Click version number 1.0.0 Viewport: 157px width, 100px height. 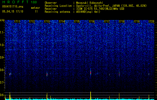click(x=34, y=2)
